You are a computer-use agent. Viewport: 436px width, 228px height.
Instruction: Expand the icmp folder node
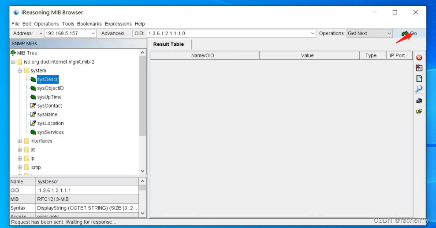click(20, 167)
